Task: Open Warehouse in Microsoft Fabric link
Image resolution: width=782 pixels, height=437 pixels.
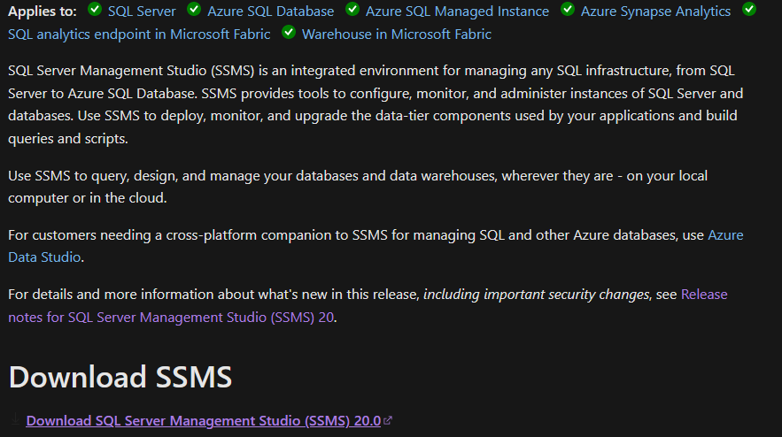Action: pos(397,34)
